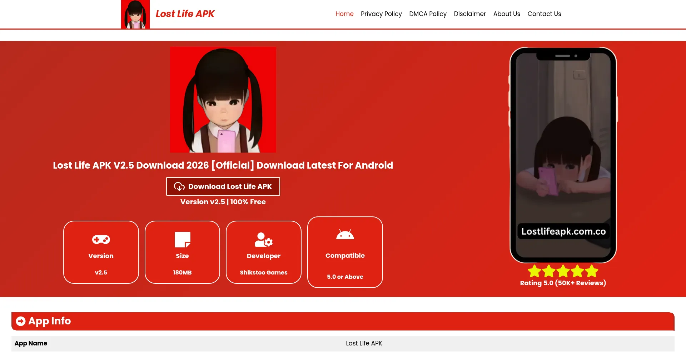Viewport: 686px width, 354px height.
Task: Click the Lostlifeapk.com.co label on phone
Action: click(563, 231)
